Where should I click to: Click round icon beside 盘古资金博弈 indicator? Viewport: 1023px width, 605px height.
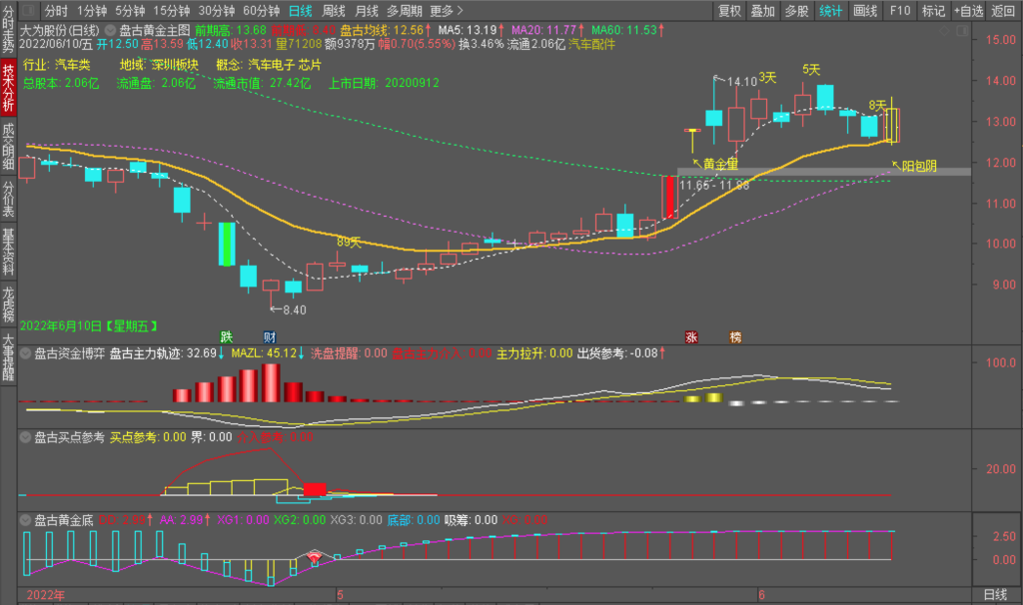(26, 352)
